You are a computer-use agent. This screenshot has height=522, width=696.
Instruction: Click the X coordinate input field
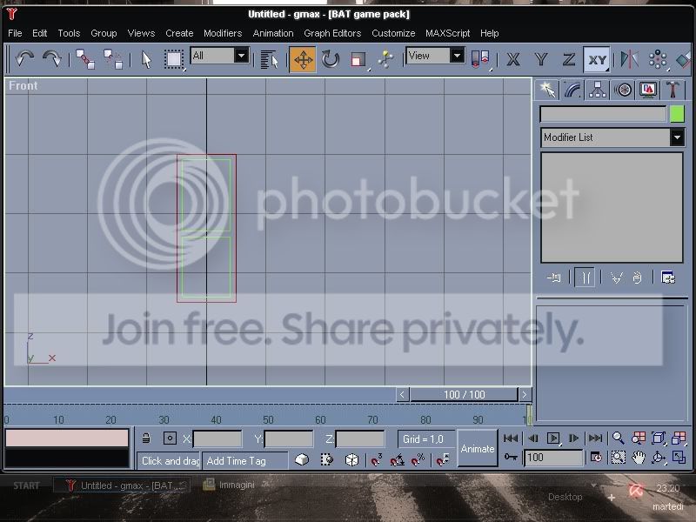217,439
